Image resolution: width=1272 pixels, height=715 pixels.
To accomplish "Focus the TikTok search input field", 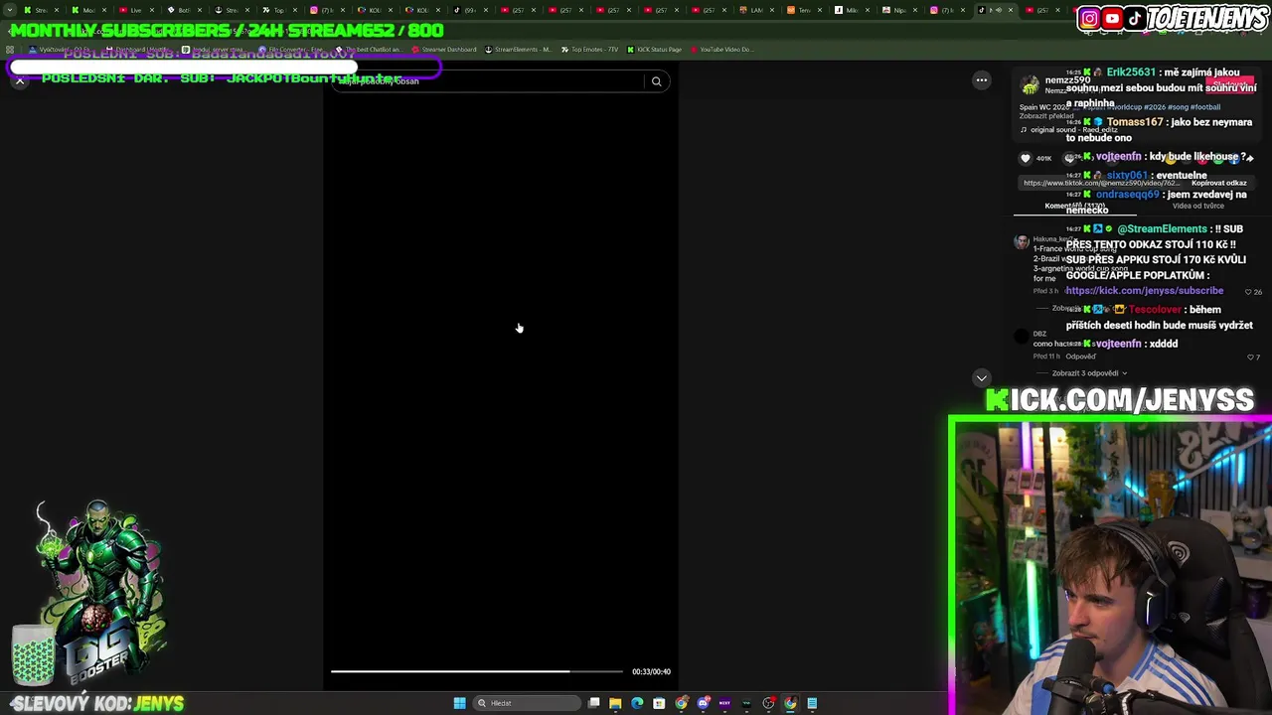I will pos(489,81).
